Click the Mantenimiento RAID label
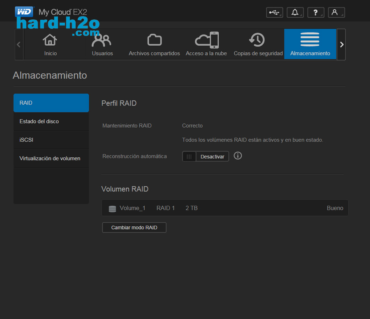This screenshot has height=319, width=370. click(x=127, y=126)
